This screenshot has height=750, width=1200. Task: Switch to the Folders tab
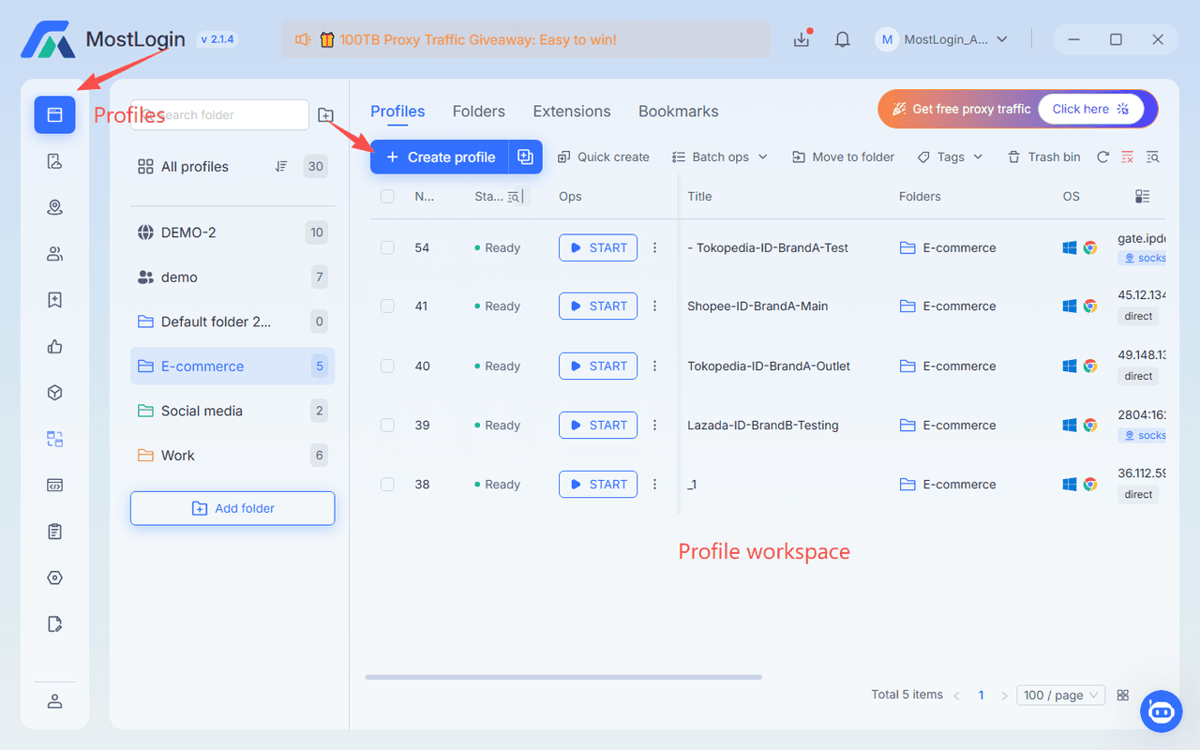click(479, 111)
